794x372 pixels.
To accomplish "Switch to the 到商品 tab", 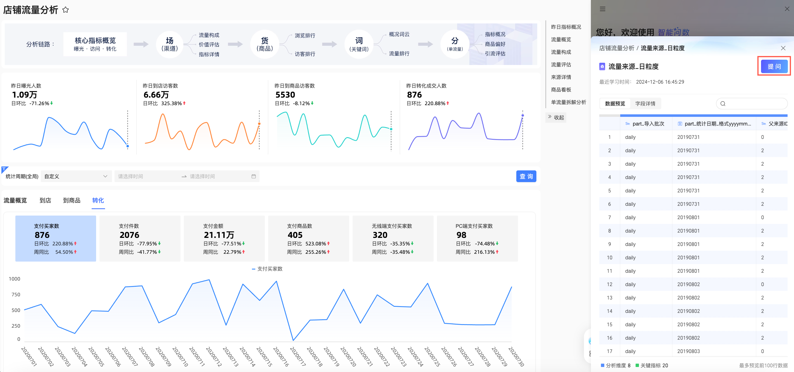I will tap(72, 201).
